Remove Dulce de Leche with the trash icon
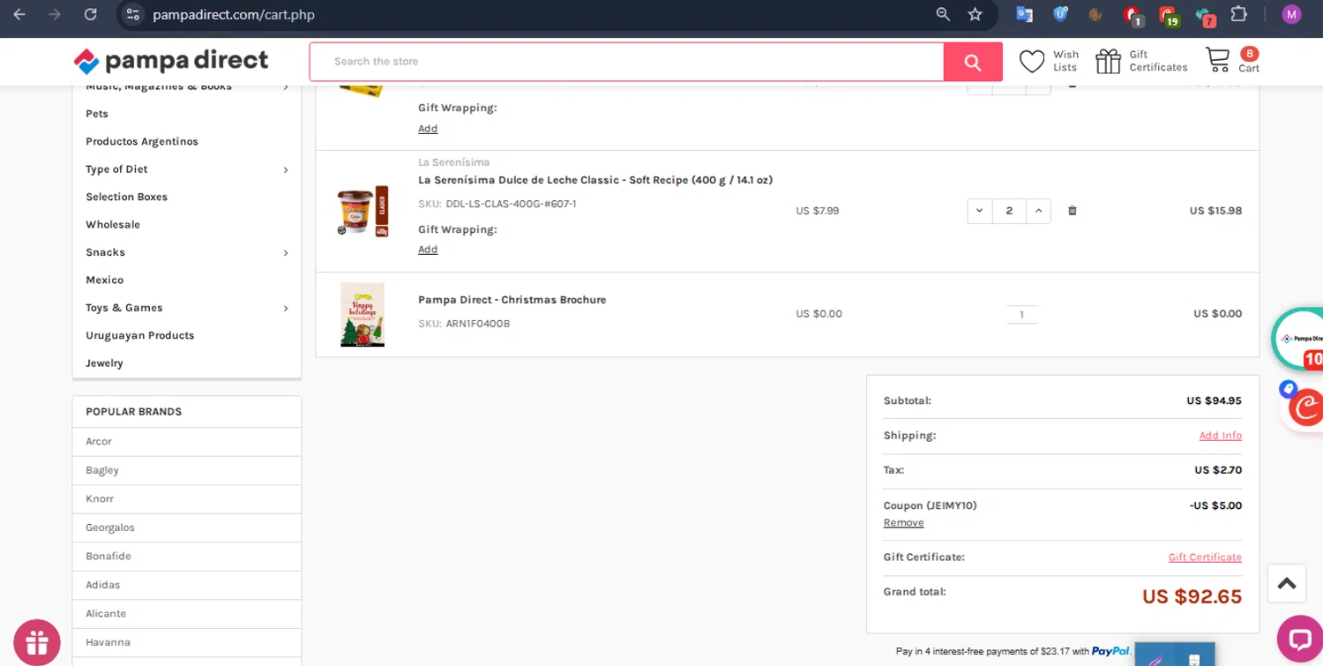 click(1073, 211)
